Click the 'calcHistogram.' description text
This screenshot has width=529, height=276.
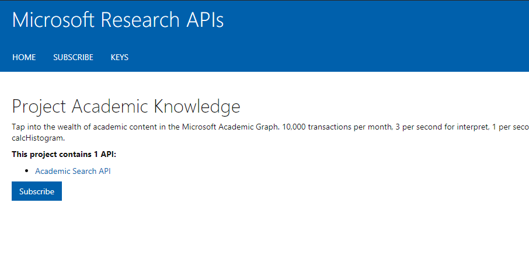(x=38, y=138)
